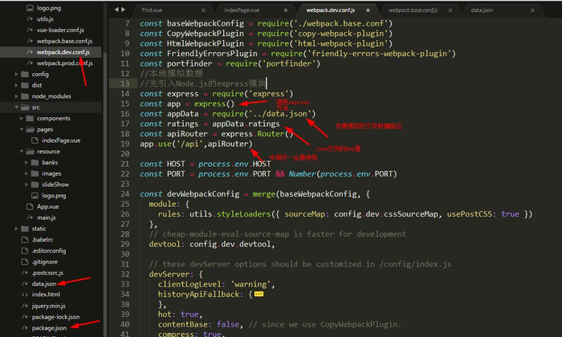Unfold collapsed historyApiFallback code block marker
Image resolution: width=562 pixels, height=337 pixels.
click(x=259, y=294)
